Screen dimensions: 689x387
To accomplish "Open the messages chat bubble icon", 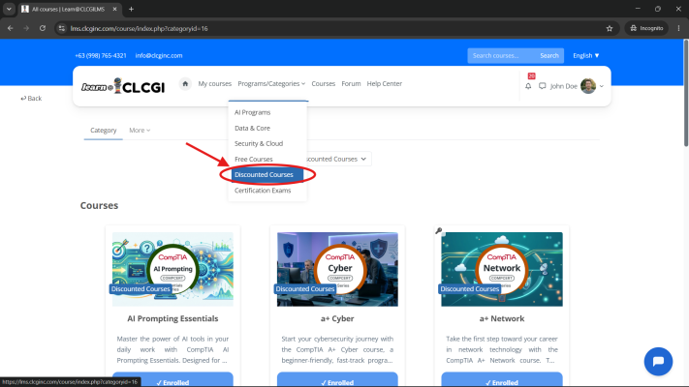I will 543,86.
